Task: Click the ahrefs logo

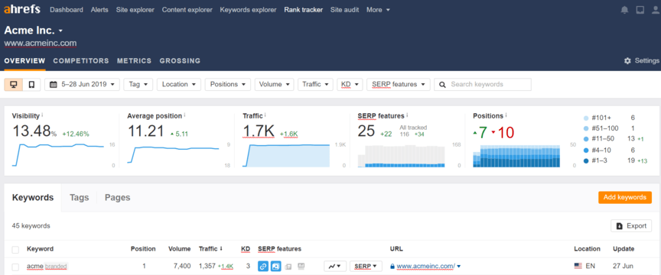Action: [23, 9]
